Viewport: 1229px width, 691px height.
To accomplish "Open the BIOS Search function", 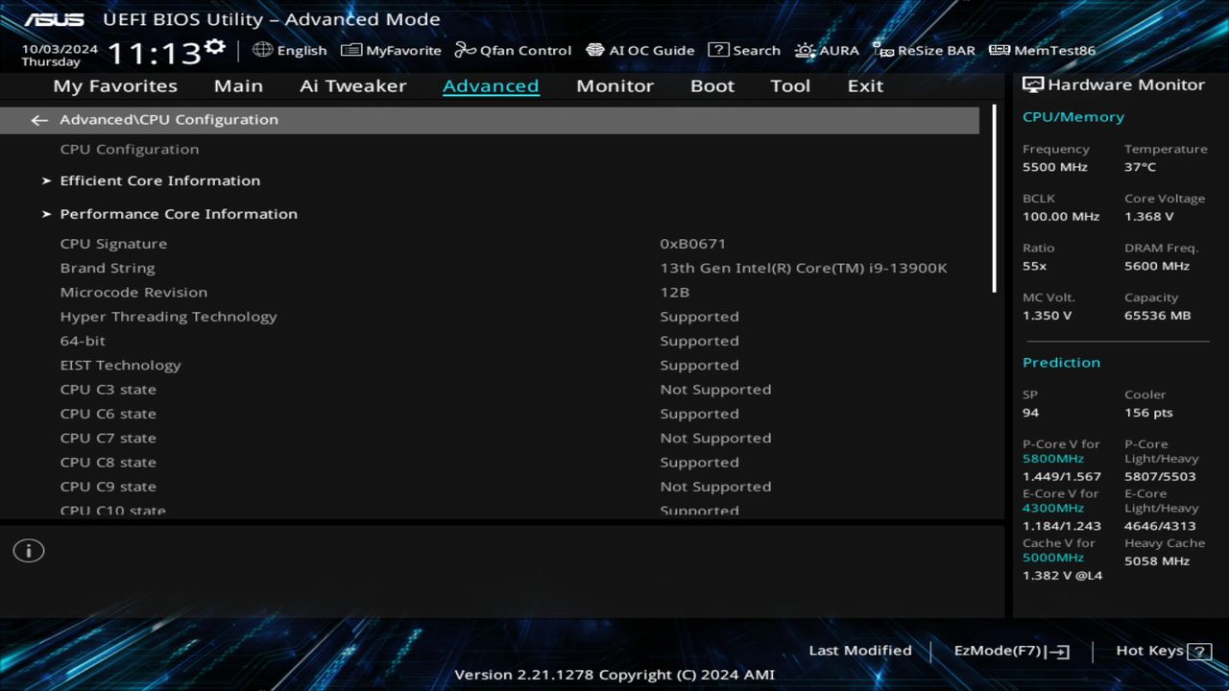I will click(744, 50).
